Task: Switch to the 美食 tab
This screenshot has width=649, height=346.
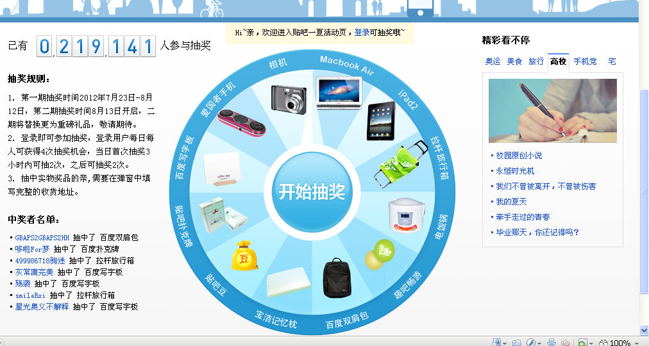Action: point(514,62)
